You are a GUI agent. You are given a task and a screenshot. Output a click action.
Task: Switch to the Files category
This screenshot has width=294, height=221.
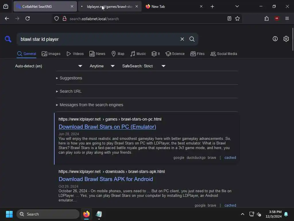click(x=197, y=54)
